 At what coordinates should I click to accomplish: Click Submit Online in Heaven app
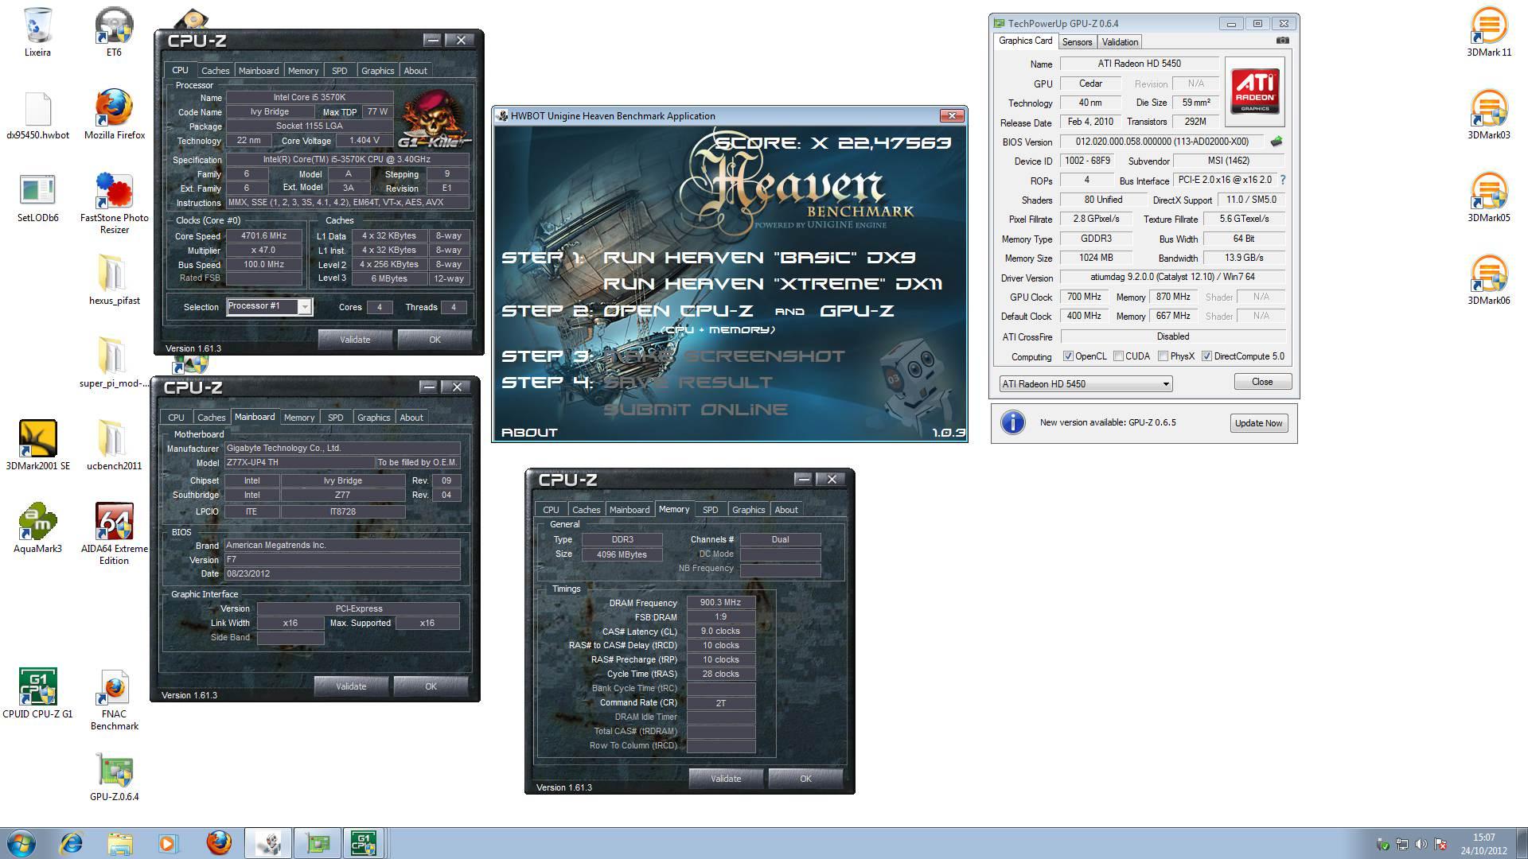pos(696,410)
